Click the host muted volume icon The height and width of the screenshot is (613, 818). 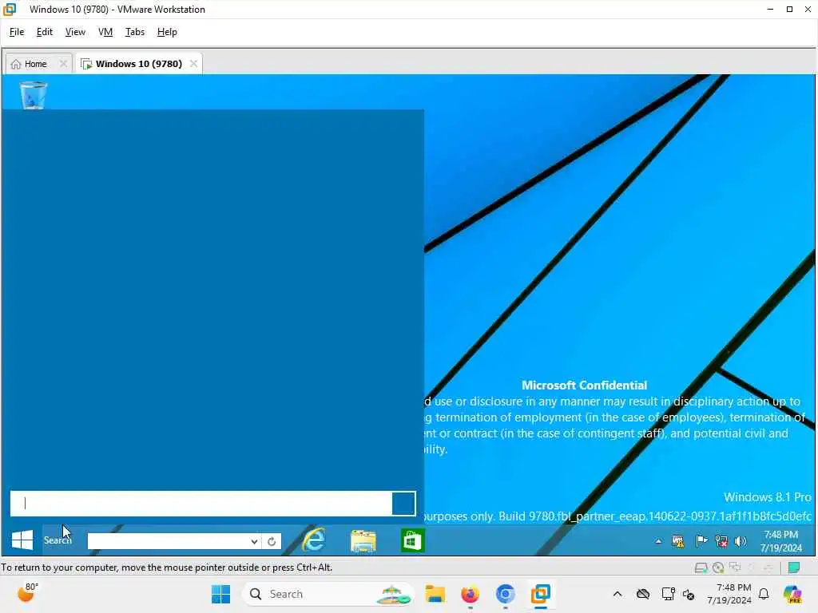[689, 594]
